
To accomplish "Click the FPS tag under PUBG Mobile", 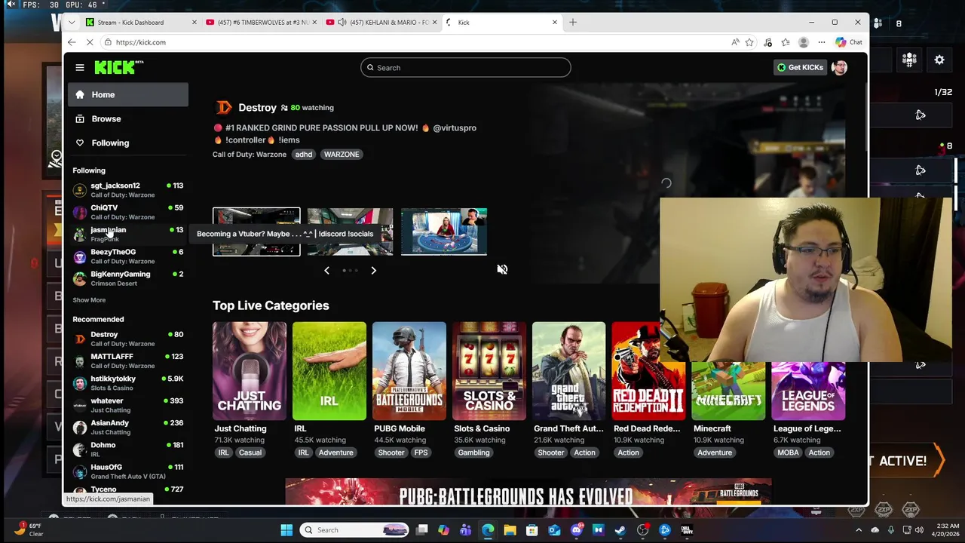I will coord(421,452).
